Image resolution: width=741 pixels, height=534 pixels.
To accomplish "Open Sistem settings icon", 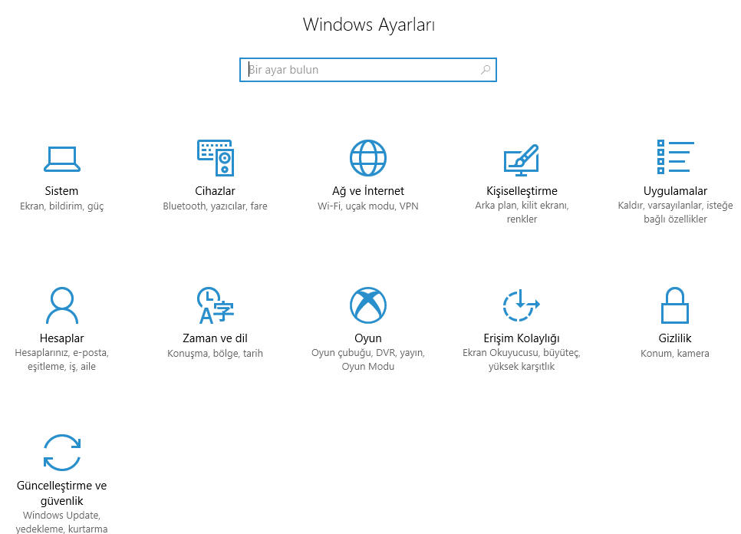I will coord(61,158).
